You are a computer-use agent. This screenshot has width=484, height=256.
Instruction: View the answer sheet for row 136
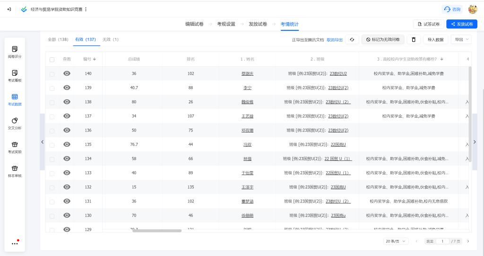pyautogui.click(x=67, y=130)
